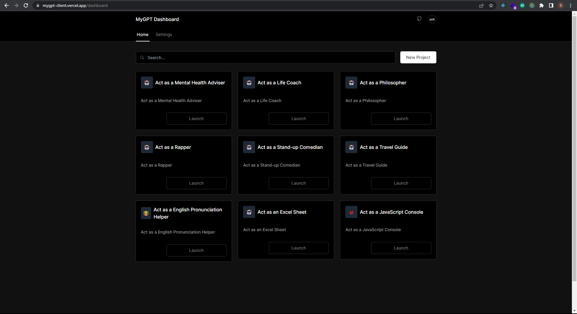This screenshot has height=314, width=577.
Task: Click the Philosopher card icon
Action: [x=351, y=83]
